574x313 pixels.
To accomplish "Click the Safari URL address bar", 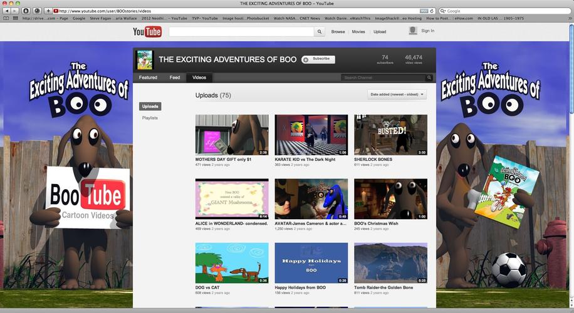I will pos(240,11).
